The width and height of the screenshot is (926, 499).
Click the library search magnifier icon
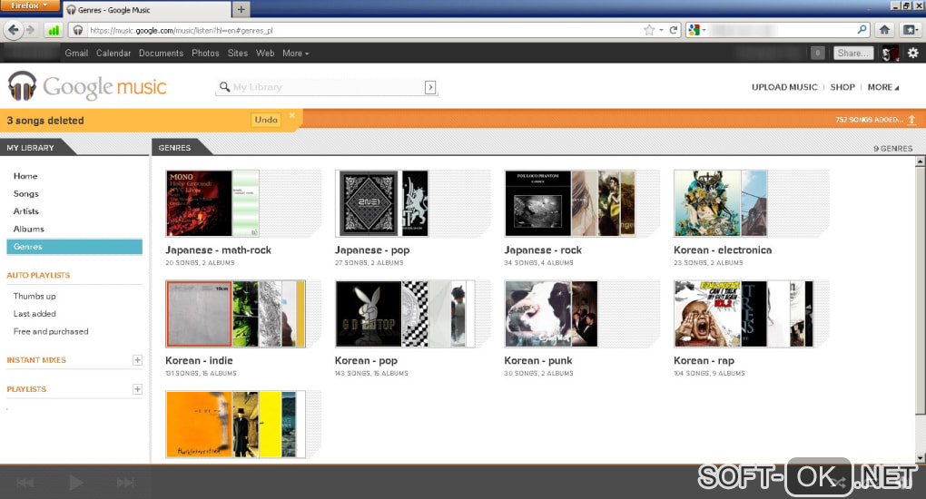pos(224,87)
